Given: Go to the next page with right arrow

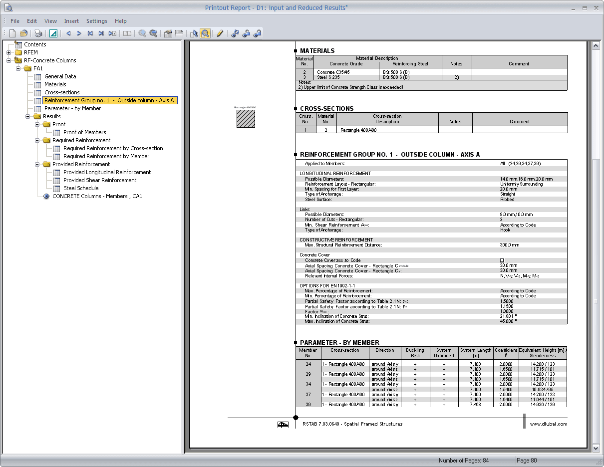Looking at the screenshot, I should 79,33.
